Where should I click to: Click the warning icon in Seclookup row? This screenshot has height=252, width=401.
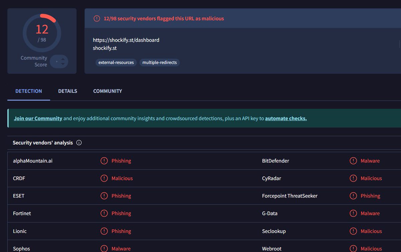point(353,231)
